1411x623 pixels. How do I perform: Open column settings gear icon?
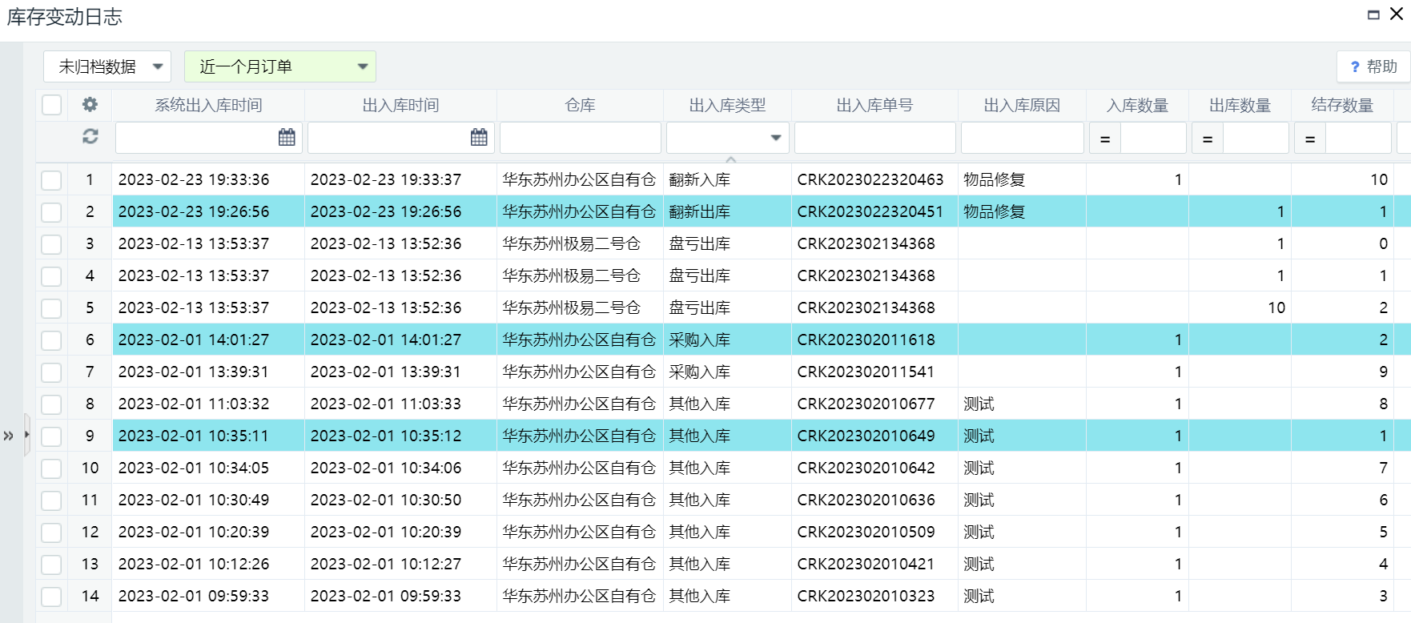pyautogui.click(x=90, y=105)
